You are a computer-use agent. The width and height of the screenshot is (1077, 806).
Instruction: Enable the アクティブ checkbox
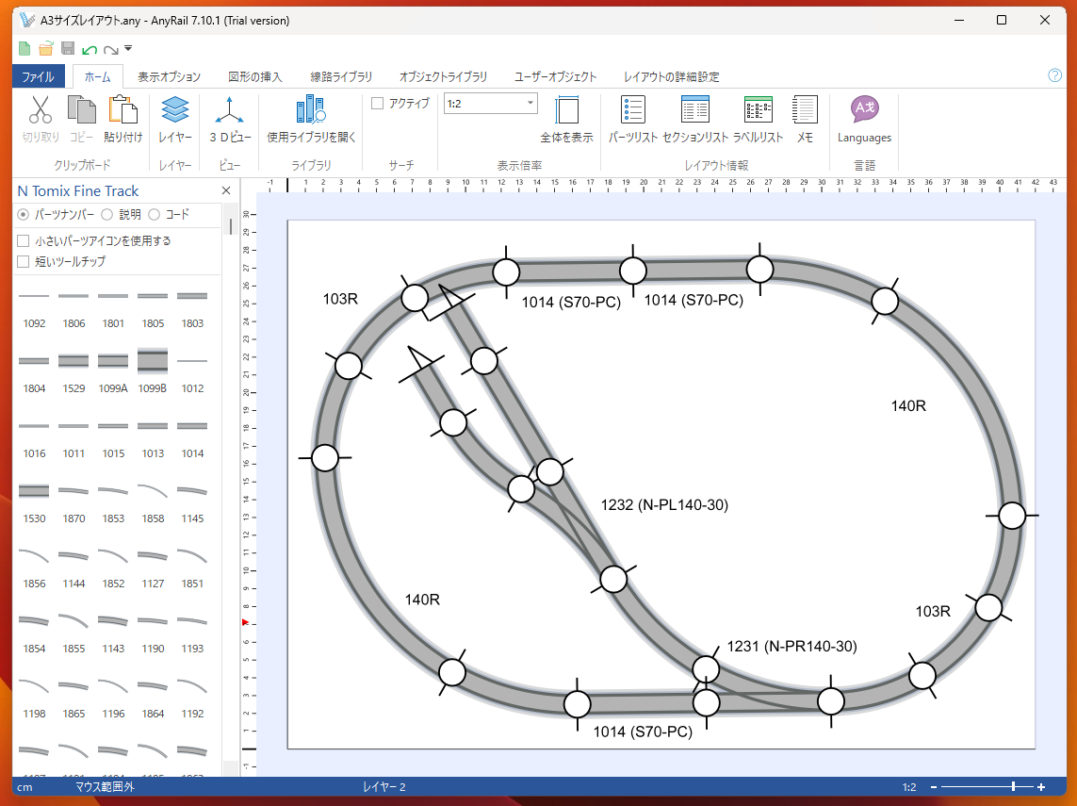tap(377, 103)
